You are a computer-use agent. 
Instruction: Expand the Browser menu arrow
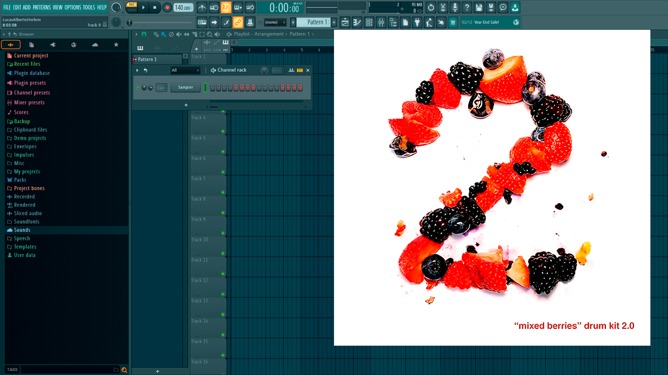(4, 34)
